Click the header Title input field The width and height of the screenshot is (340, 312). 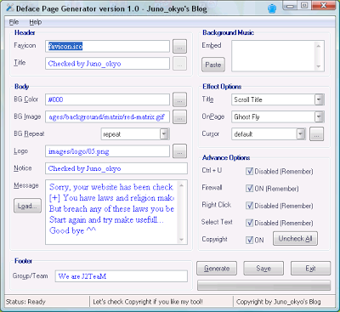coord(107,64)
